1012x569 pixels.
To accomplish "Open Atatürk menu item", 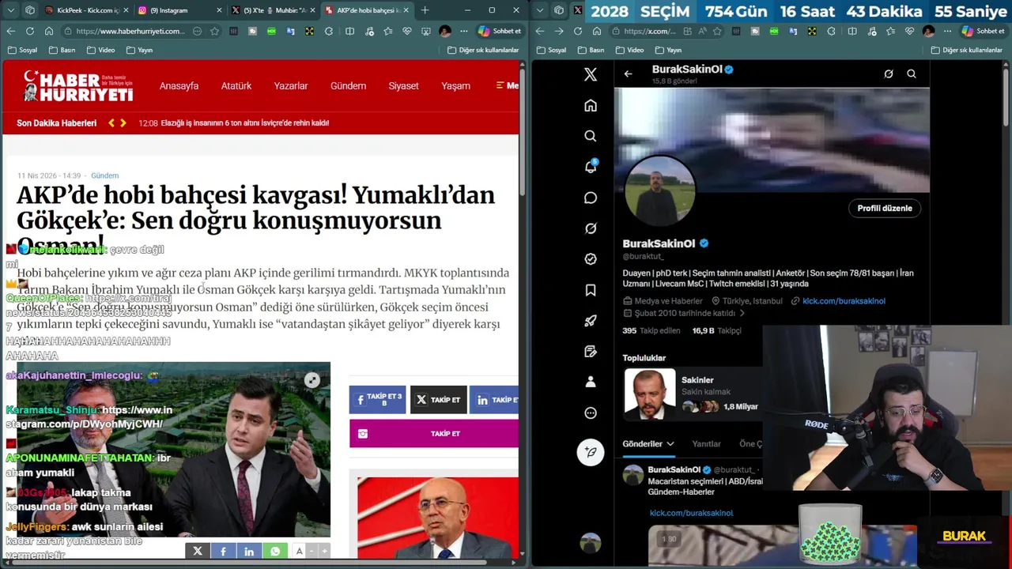I will tap(236, 85).
